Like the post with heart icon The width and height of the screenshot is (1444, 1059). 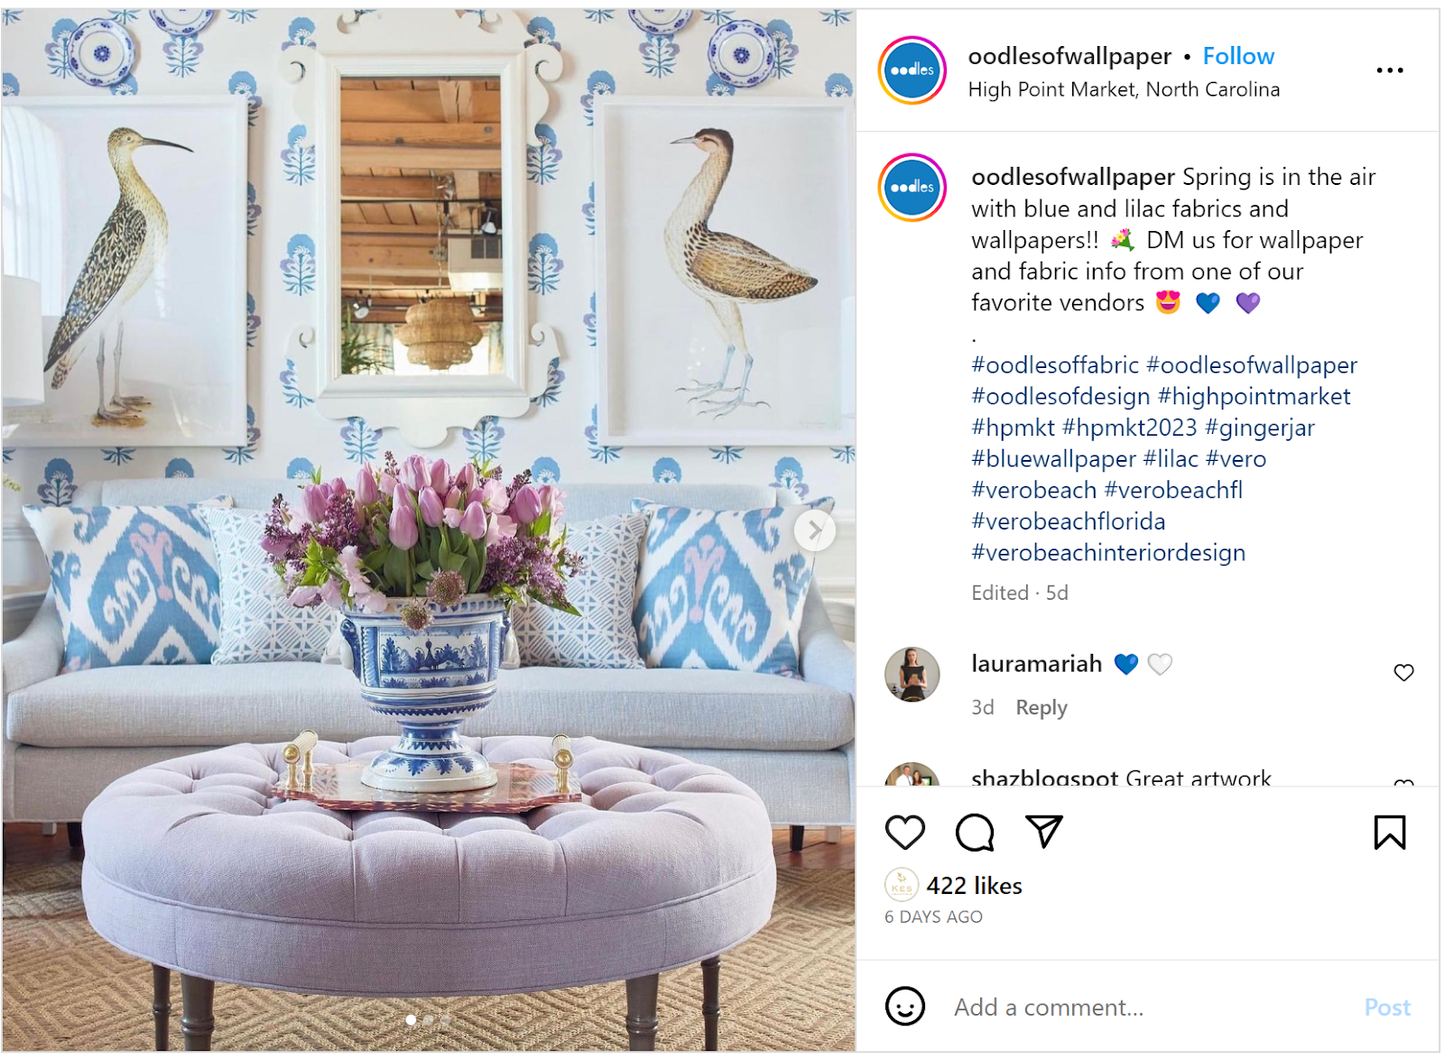904,832
